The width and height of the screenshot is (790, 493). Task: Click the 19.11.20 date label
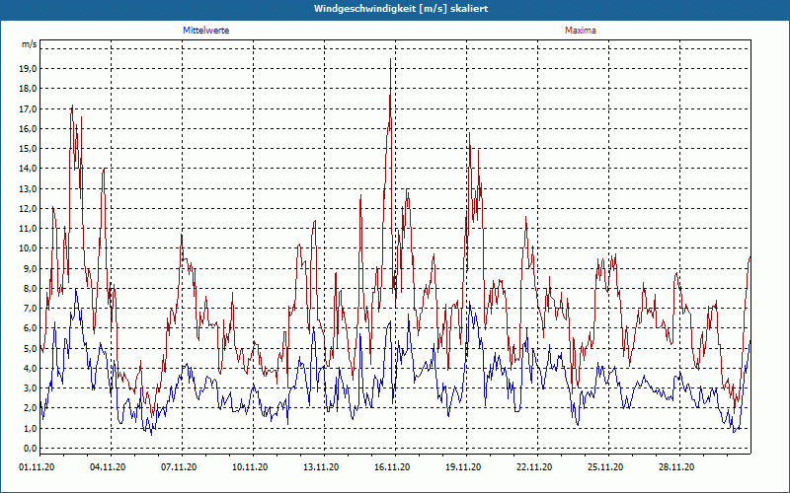463,467
